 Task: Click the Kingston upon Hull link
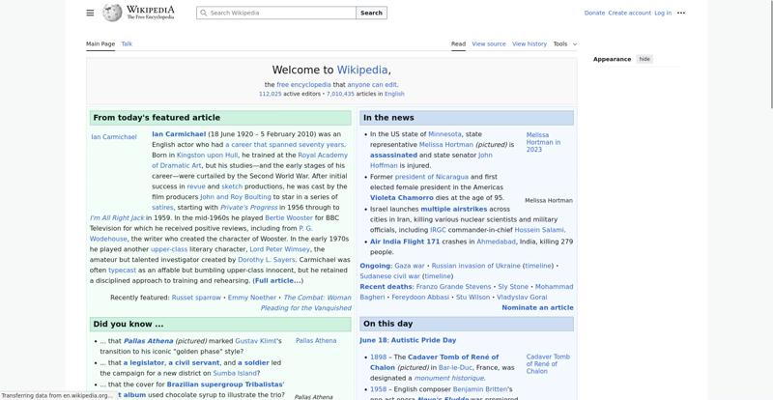coord(207,156)
